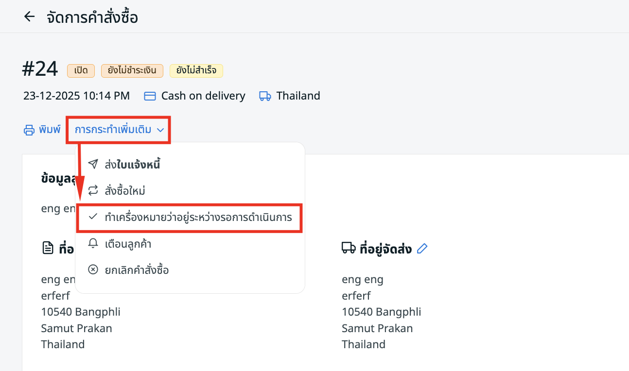This screenshot has width=629, height=371.
Task: Click the ยังไม่ชำระเงิน payment badge
Action: (132, 70)
